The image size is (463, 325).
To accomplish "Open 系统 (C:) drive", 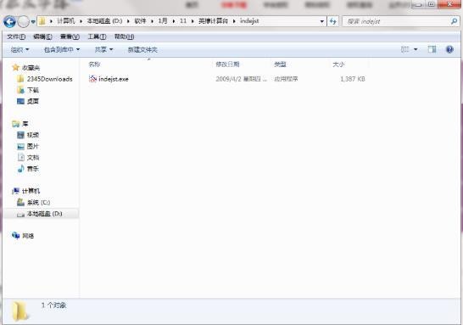I will pyautogui.click(x=39, y=203).
